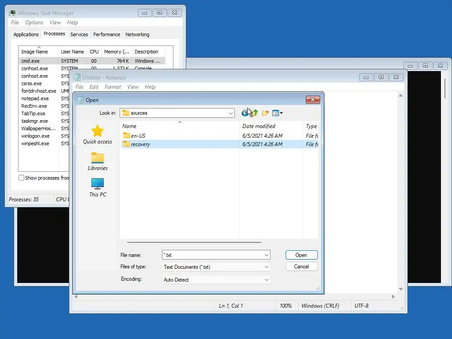Viewport: 452px width, 339px height.
Task: Open Task Manager File menu
Action: pyautogui.click(x=15, y=23)
